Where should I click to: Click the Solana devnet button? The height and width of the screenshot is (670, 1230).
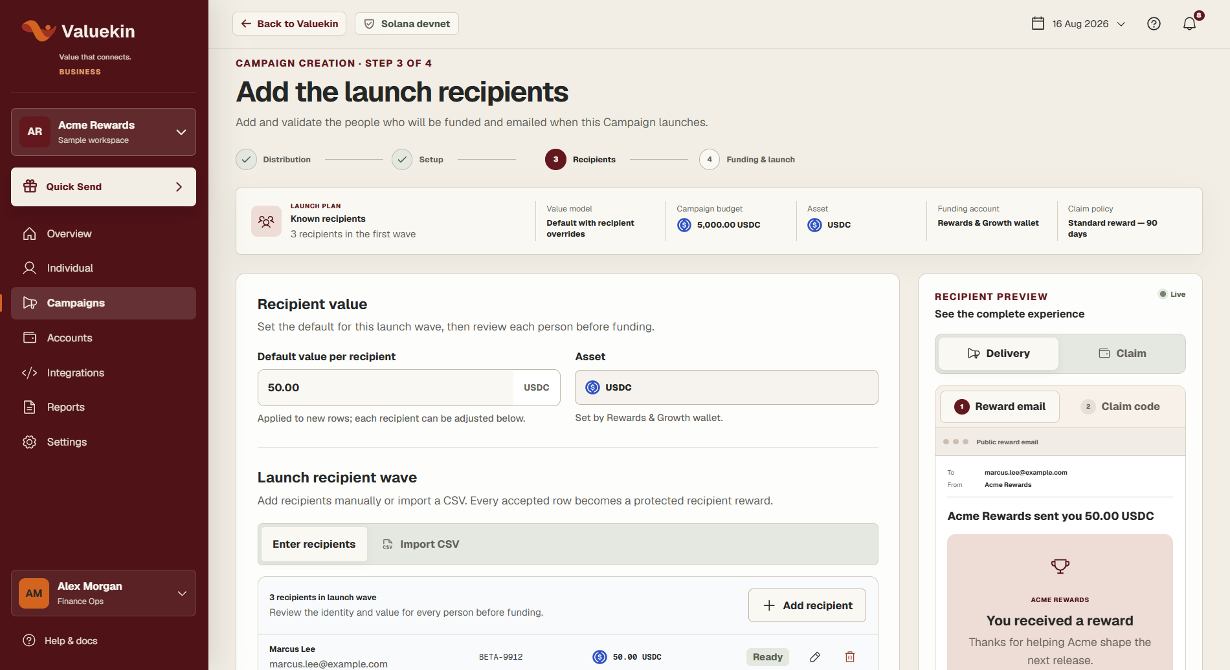[407, 24]
